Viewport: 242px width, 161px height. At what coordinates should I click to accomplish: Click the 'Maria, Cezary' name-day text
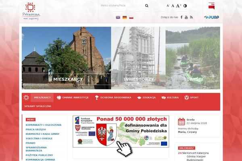(188, 132)
